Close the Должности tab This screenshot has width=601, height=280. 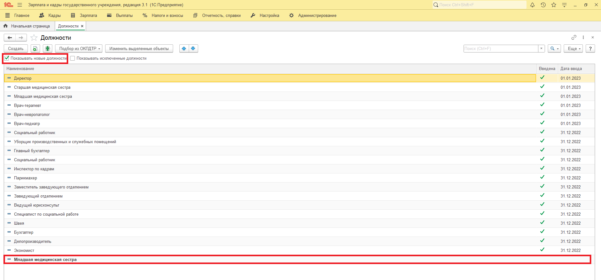click(x=82, y=26)
